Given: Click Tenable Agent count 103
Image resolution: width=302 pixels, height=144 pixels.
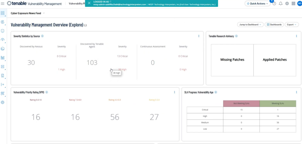Looking at the screenshot, I should [92, 63].
